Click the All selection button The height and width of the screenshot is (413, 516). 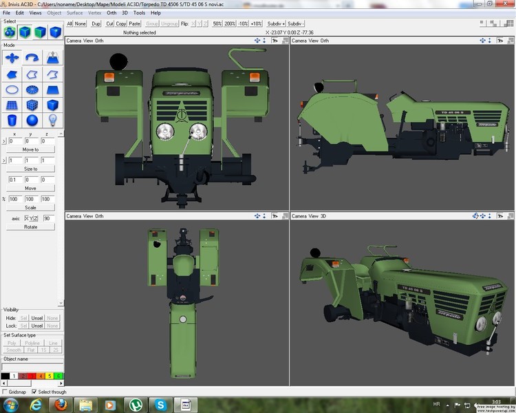(x=69, y=23)
